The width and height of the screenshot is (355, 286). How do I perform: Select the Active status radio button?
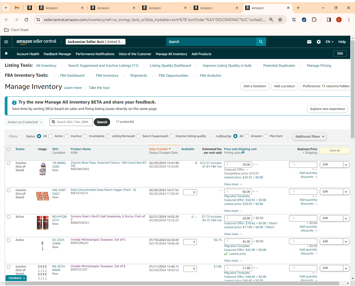tap(51, 136)
